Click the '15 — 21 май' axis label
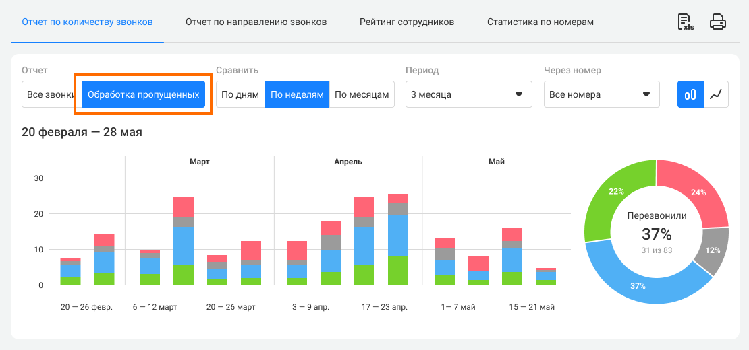Viewport: 749px width, 350px height. point(532,307)
